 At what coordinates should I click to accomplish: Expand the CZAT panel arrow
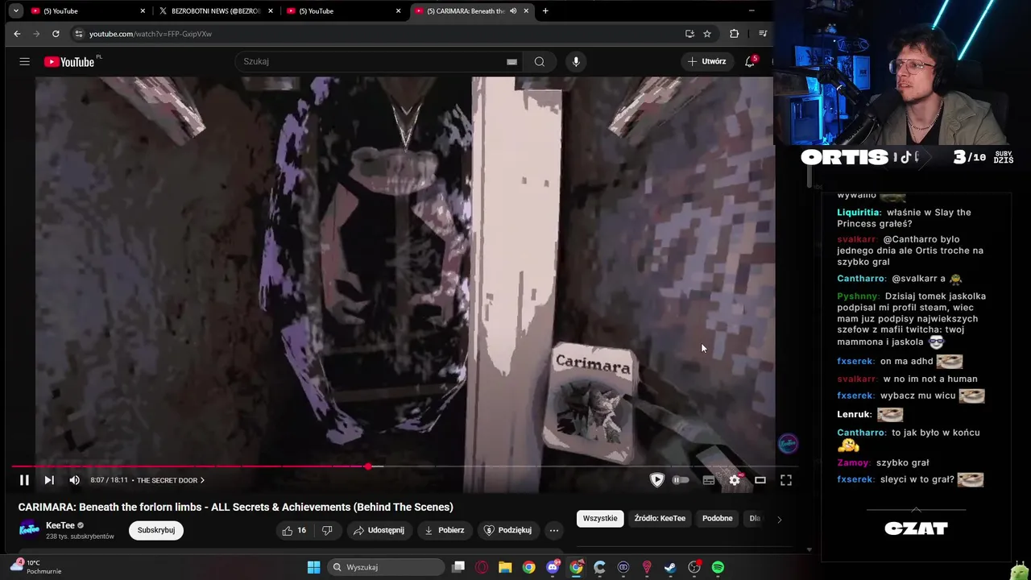916,509
